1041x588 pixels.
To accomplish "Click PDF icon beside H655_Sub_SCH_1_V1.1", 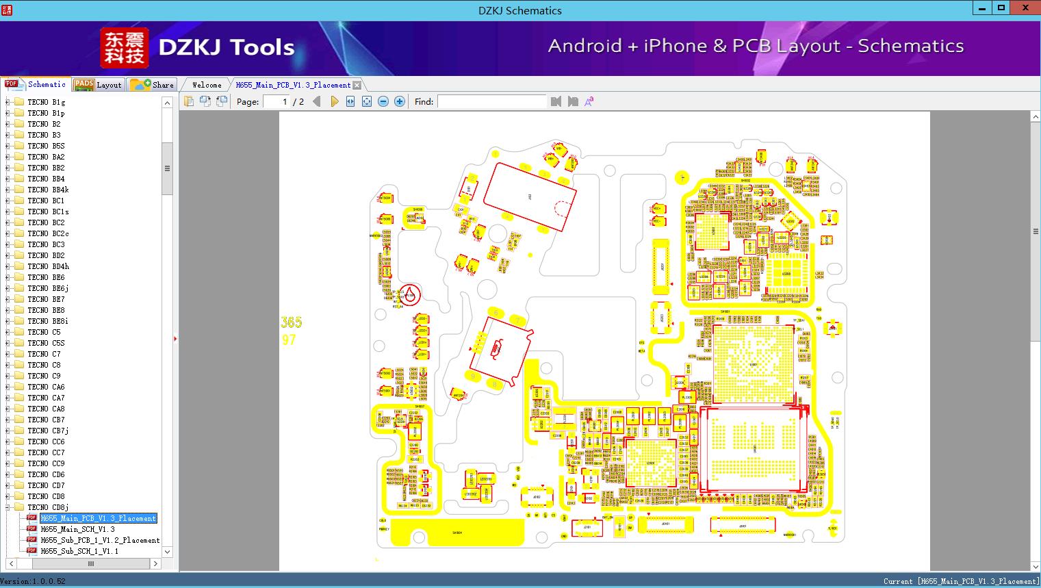I will point(31,550).
